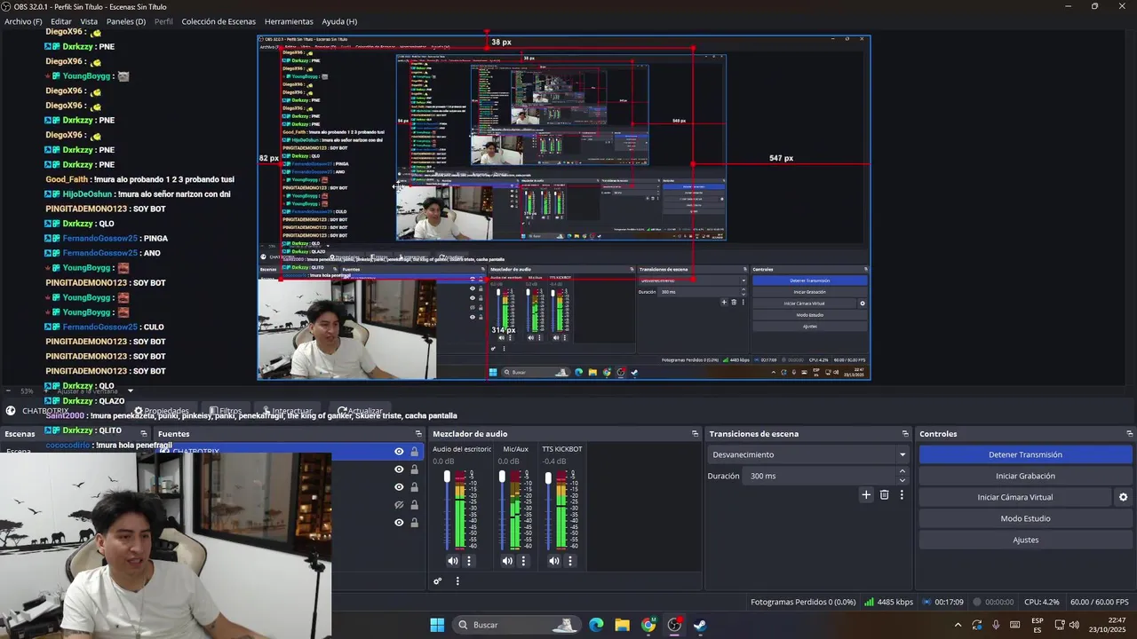
Task: Open virtual camera settings gear
Action: click(1123, 497)
